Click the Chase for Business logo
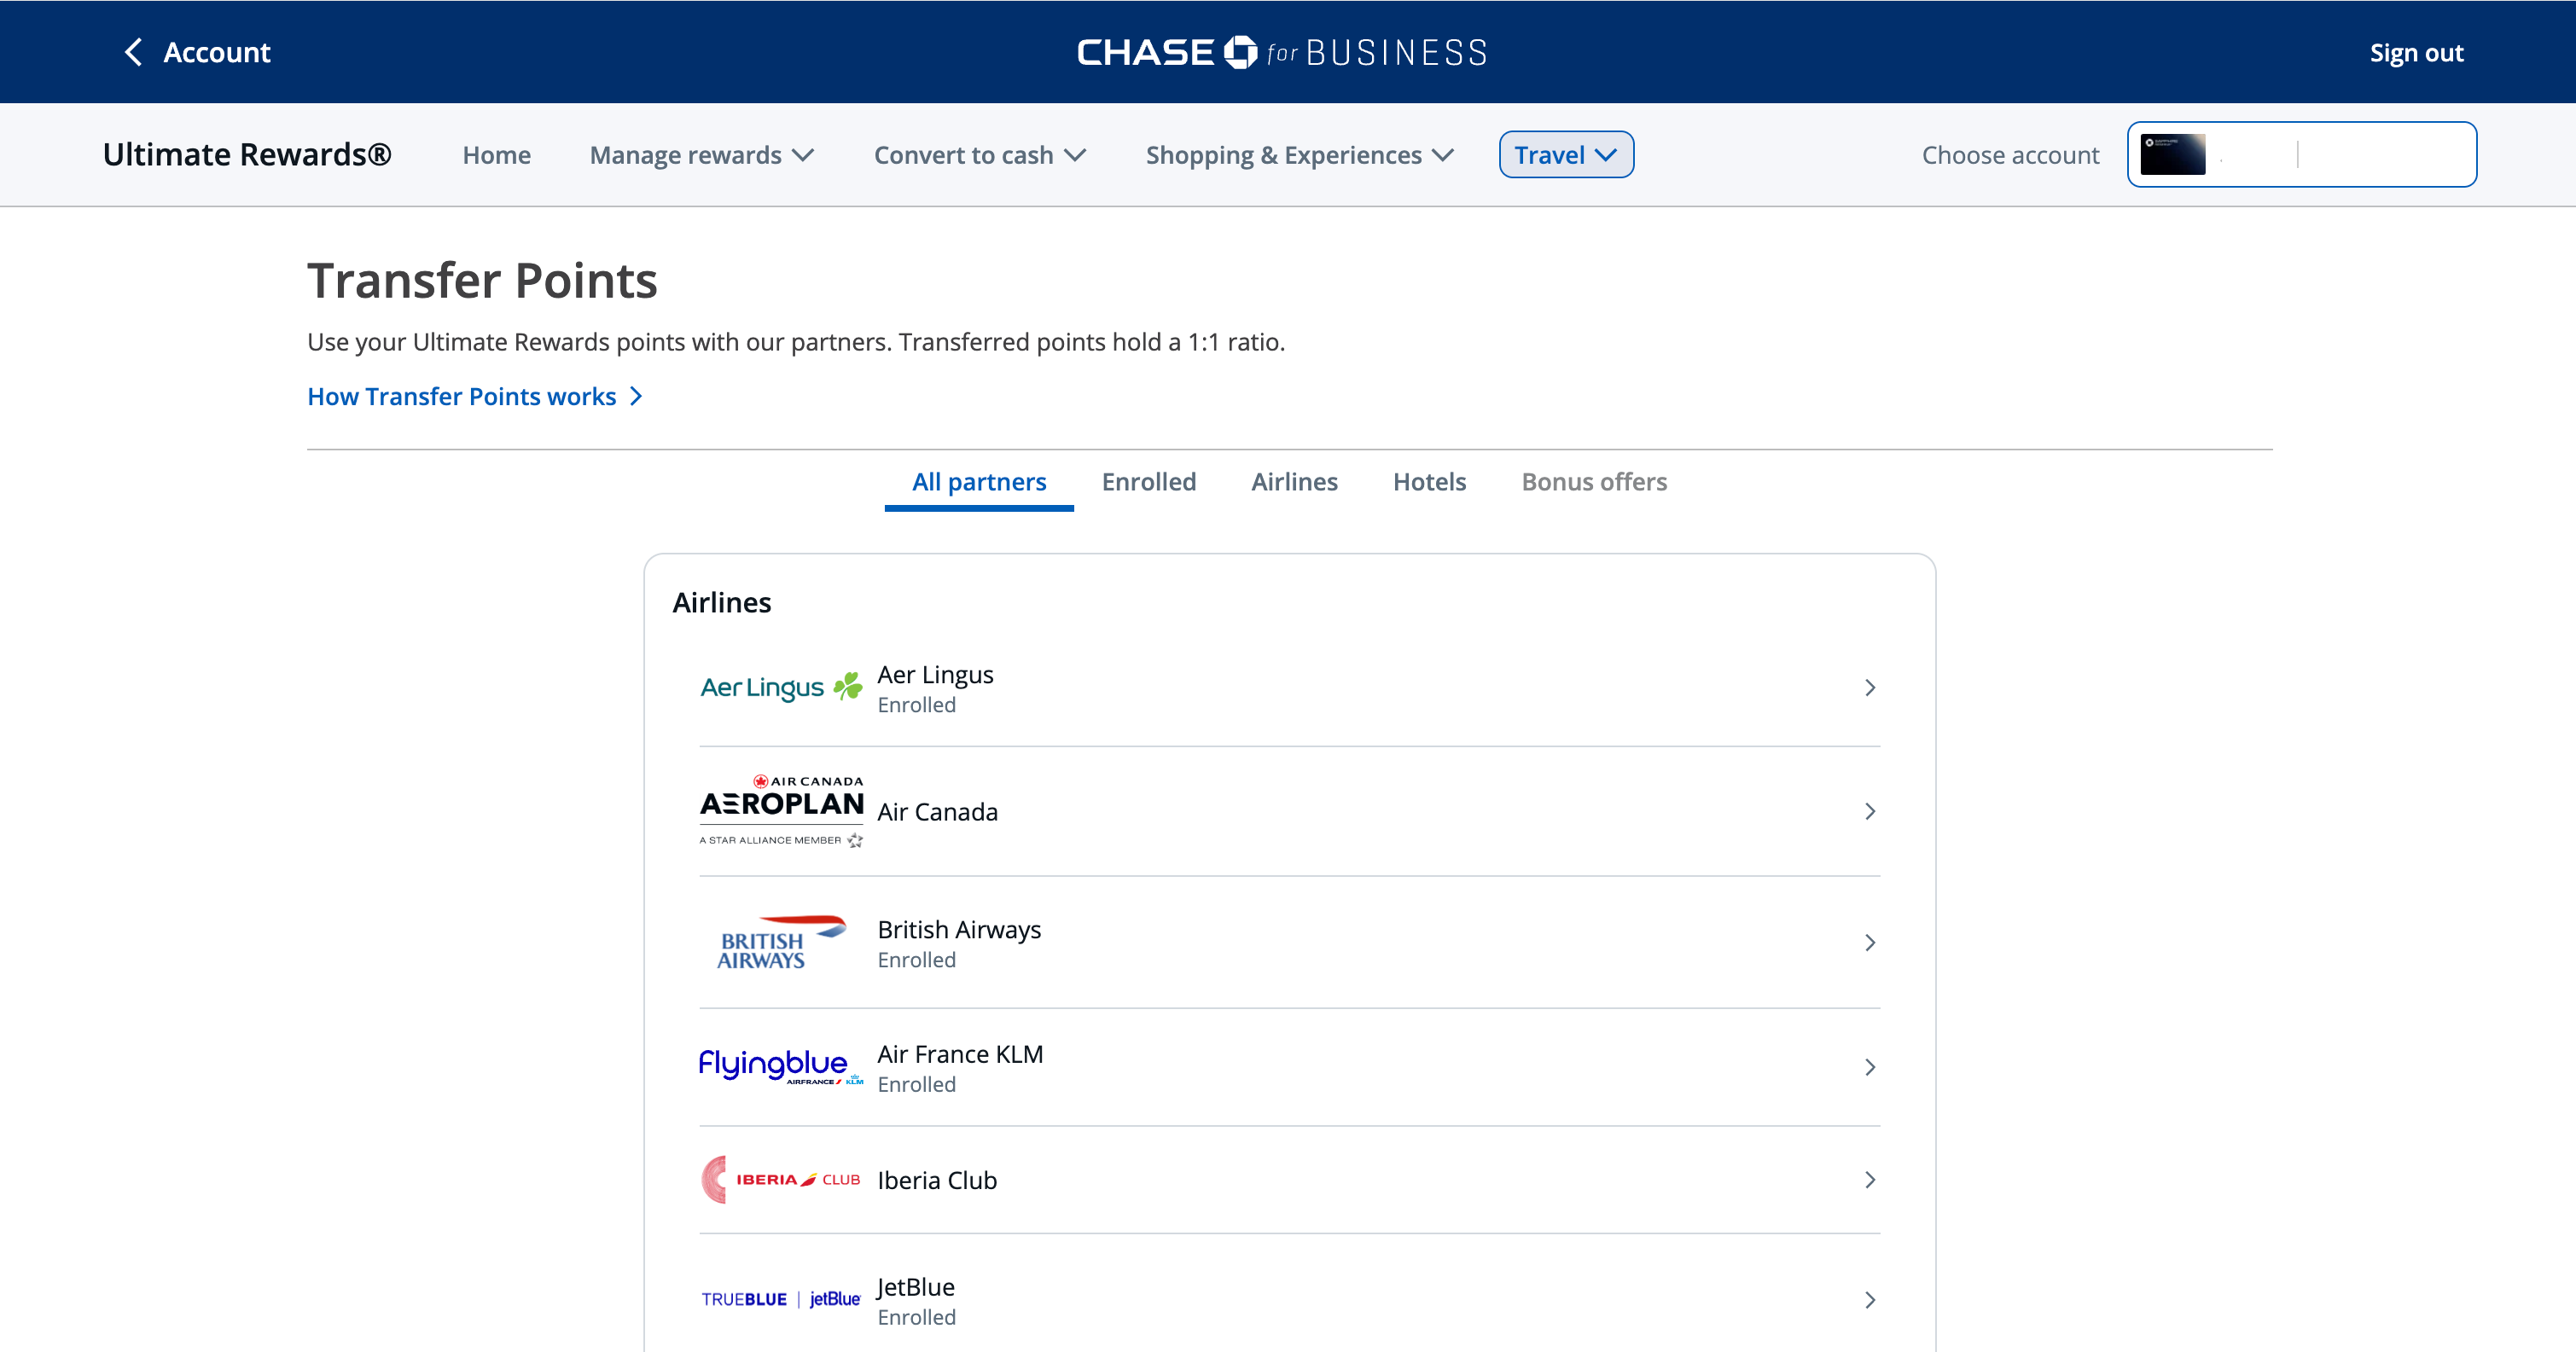Image resolution: width=2576 pixels, height=1352 pixels. [x=1281, y=51]
